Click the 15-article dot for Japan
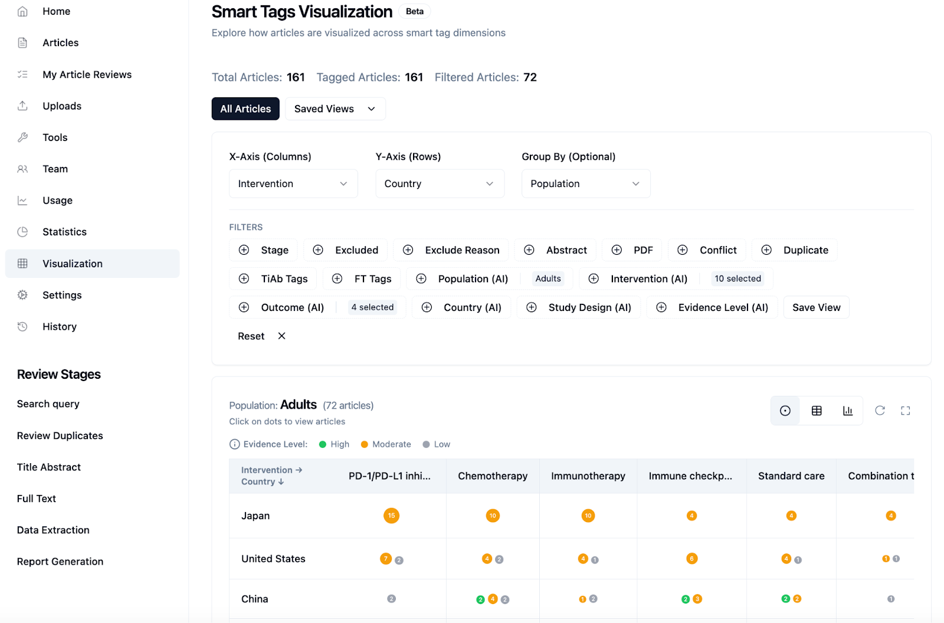 (x=391, y=516)
